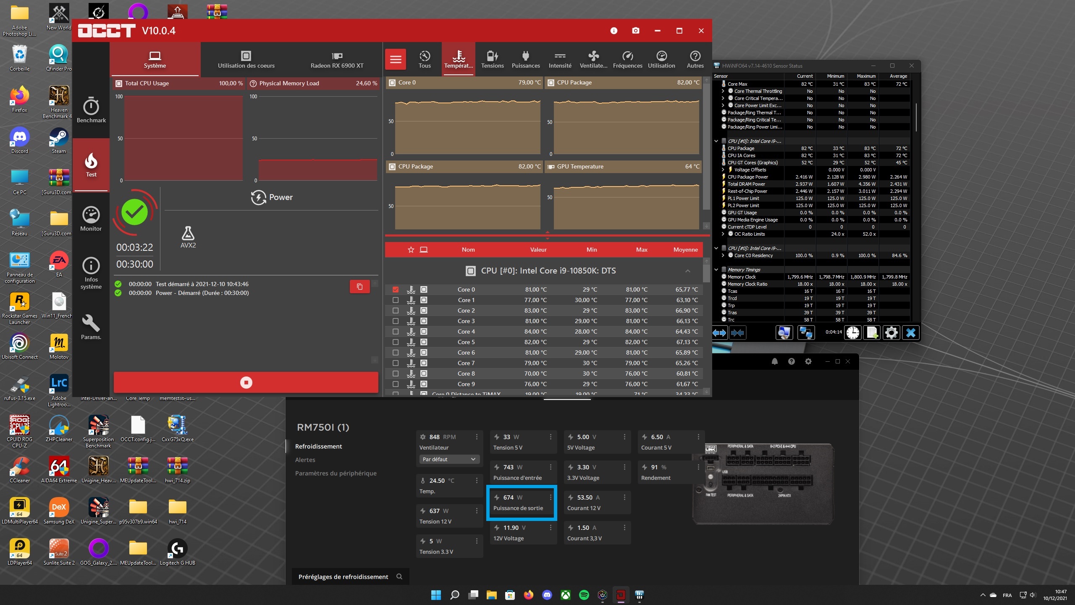Viewport: 1075px width, 605px height.
Task: Select the Puissances sensor tab
Action: click(x=526, y=60)
